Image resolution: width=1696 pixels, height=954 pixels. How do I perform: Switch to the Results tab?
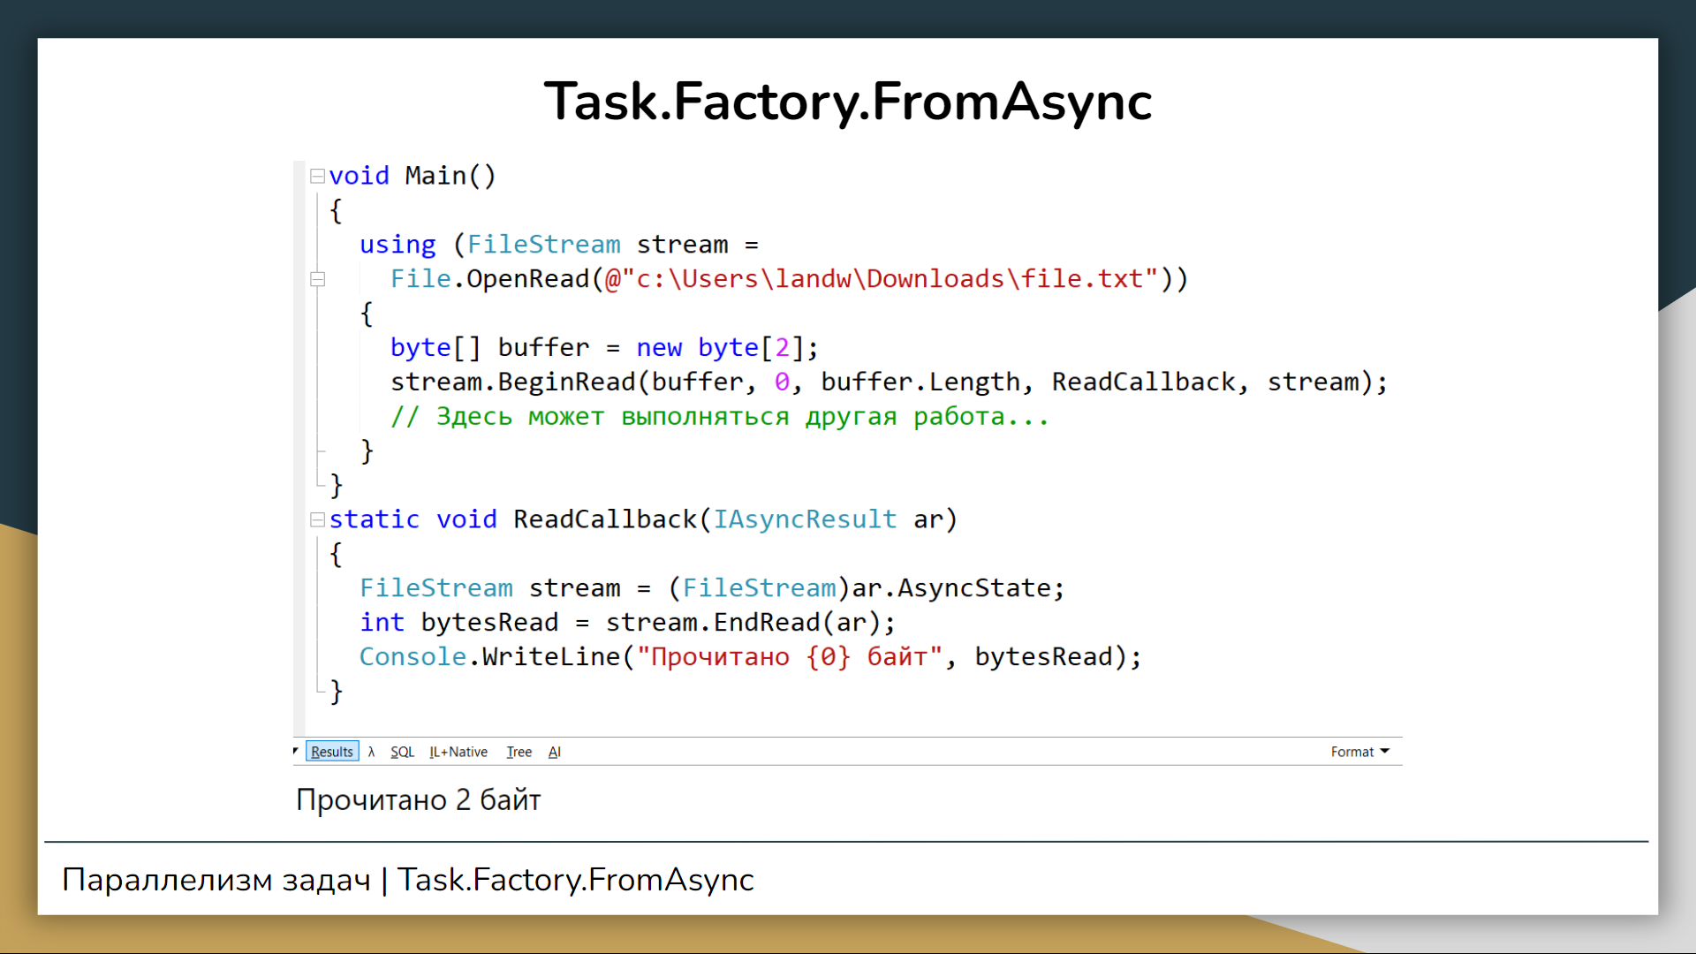click(x=332, y=752)
